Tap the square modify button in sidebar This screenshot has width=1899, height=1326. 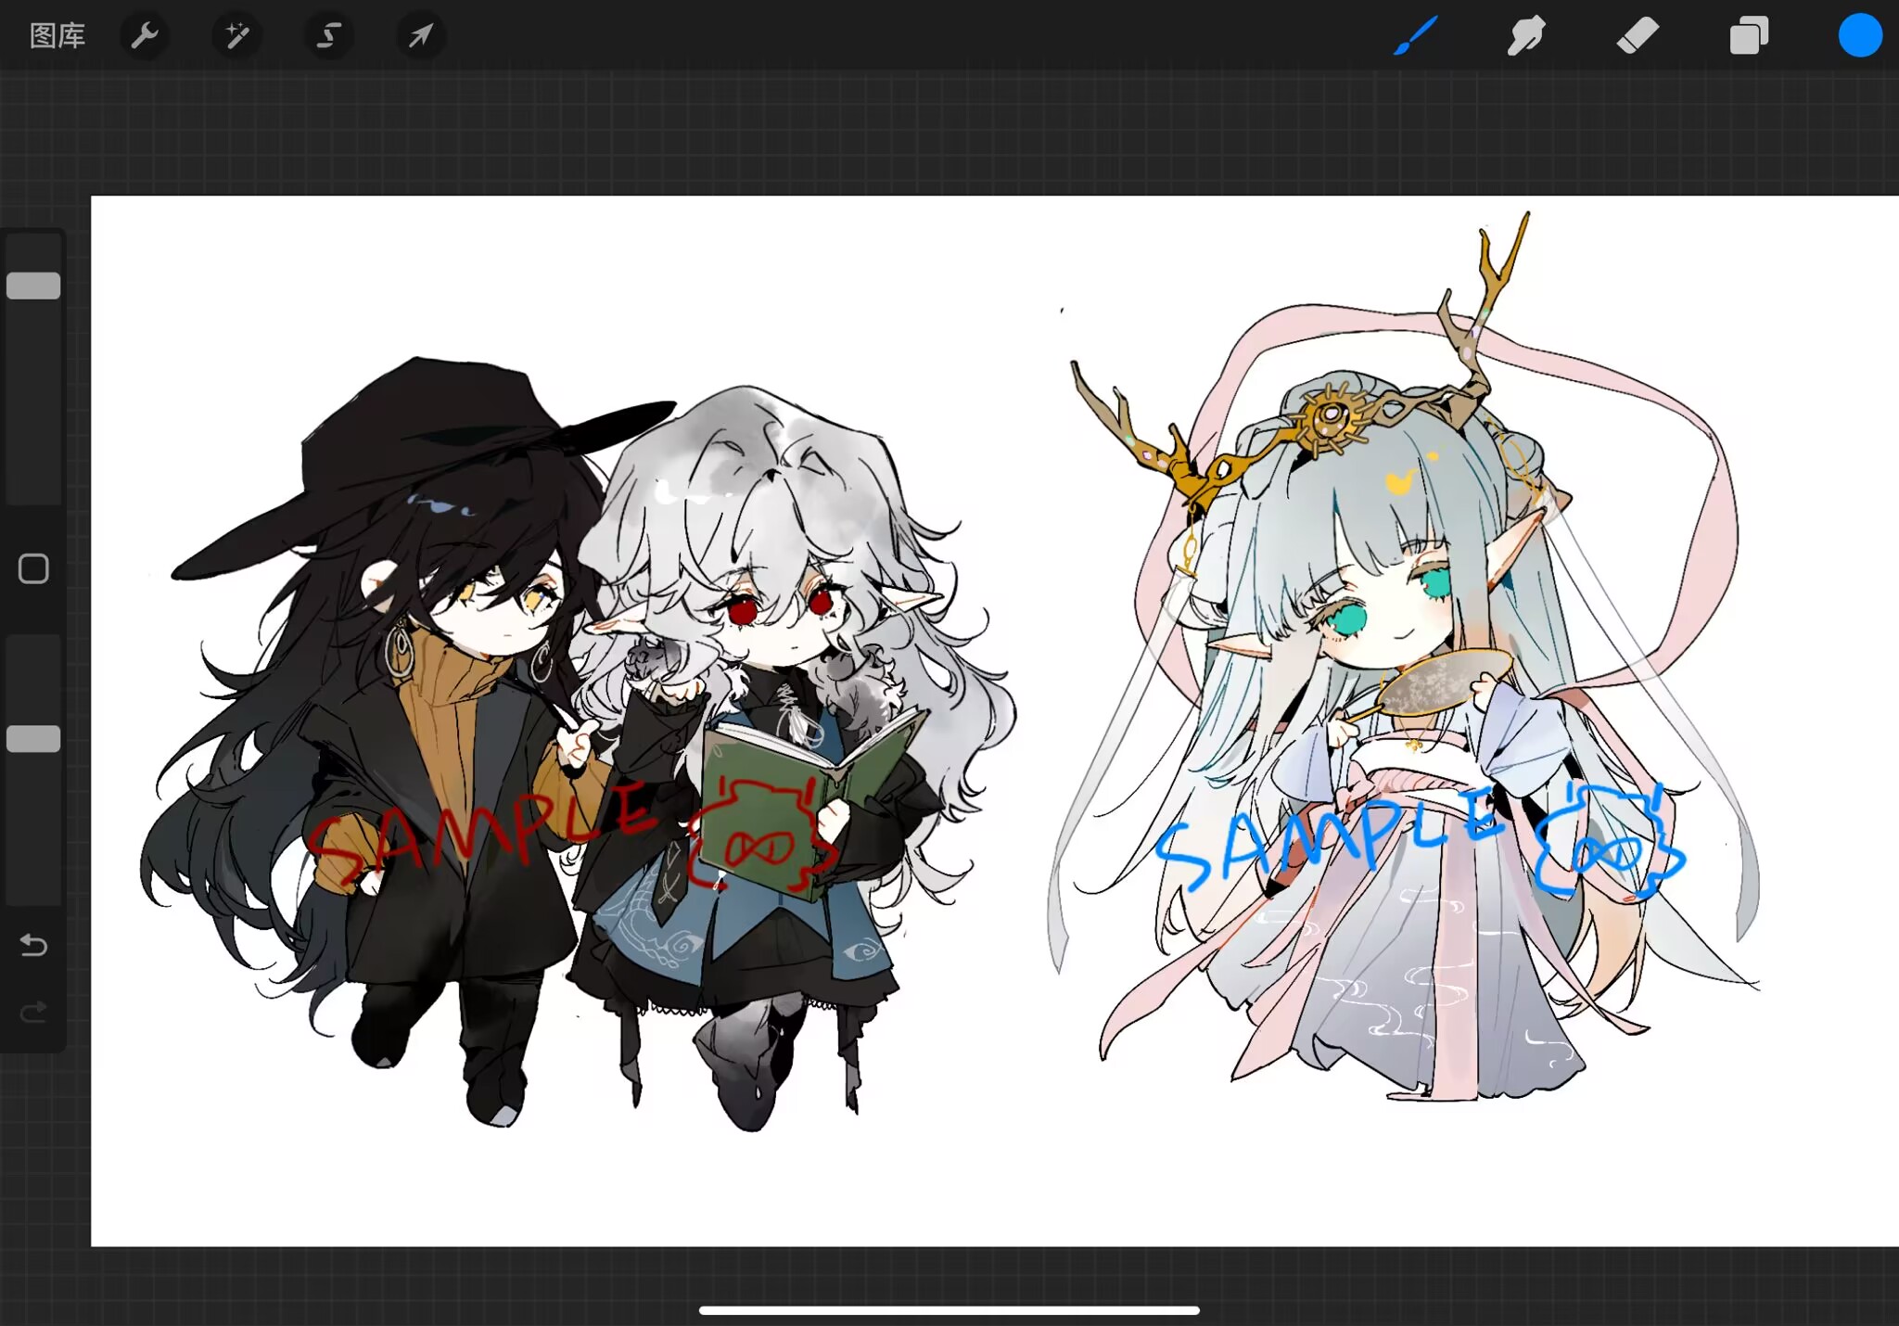(x=33, y=568)
